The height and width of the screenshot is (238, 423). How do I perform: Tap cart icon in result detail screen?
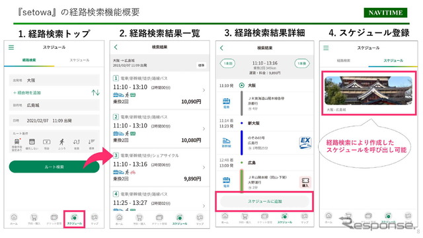tap(245, 216)
